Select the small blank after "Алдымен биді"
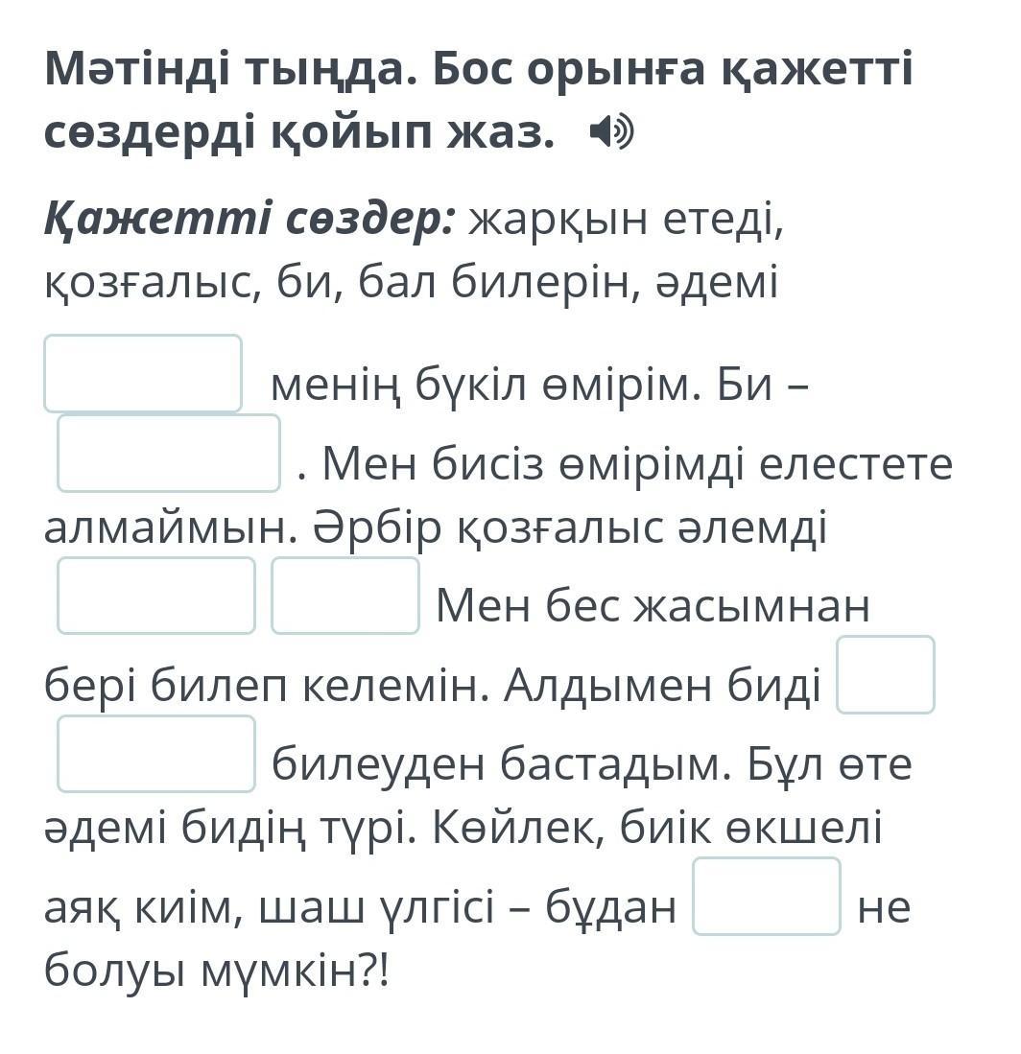The image size is (1021, 1054). click(885, 674)
